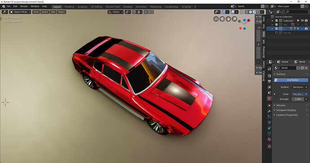Open Texture properties checker tab
This screenshot has height=163, width=310.
point(269,146)
